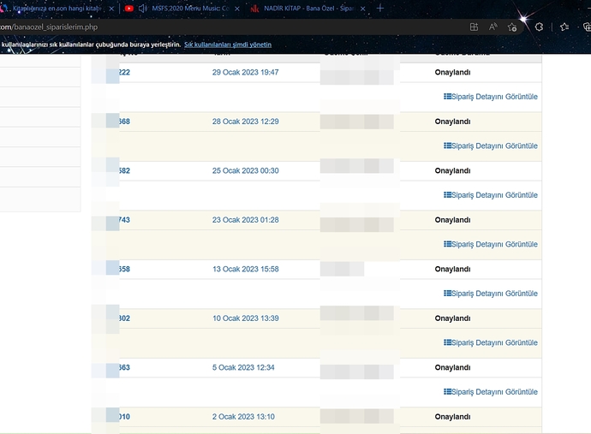Open a new browser tab
Screen dimensions: 591x434
coord(380,9)
